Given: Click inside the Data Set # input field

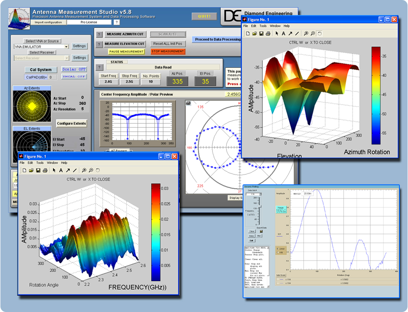Looking at the screenshot, I should point(252,193).
